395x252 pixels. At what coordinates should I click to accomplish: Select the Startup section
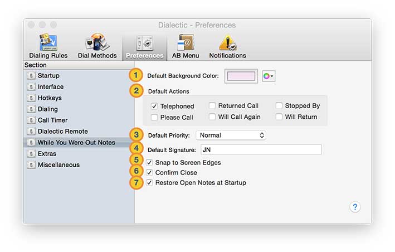tap(79, 76)
